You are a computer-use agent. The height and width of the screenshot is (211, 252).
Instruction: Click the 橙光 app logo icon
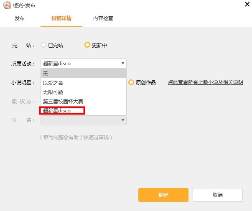click(6, 5)
